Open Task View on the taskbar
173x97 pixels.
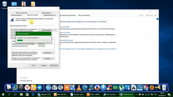(15, 95)
